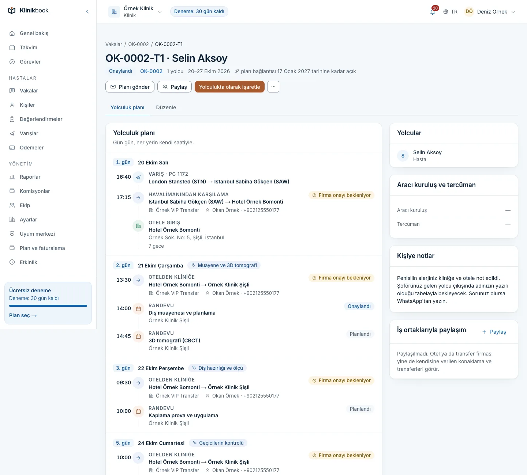Mark trip as Yolculukta olarak işaretle

tap(229, 87)
